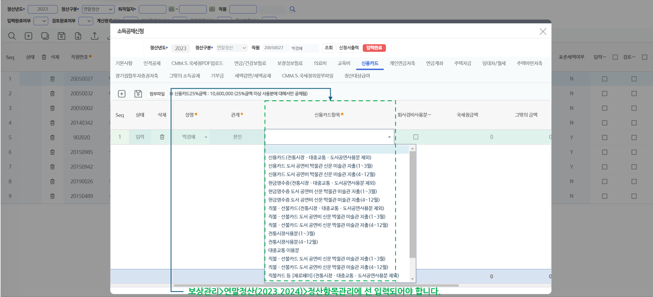Click the add-row plus icon in background toolbar
The image size is (653, 297).
[x=28, y=36]
